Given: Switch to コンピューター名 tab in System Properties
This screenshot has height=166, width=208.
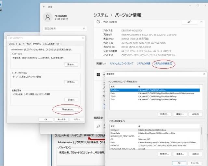Looking at the screenshot, I should point(15,44).
